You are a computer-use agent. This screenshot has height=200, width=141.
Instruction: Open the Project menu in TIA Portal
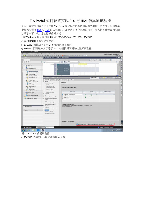24,54
